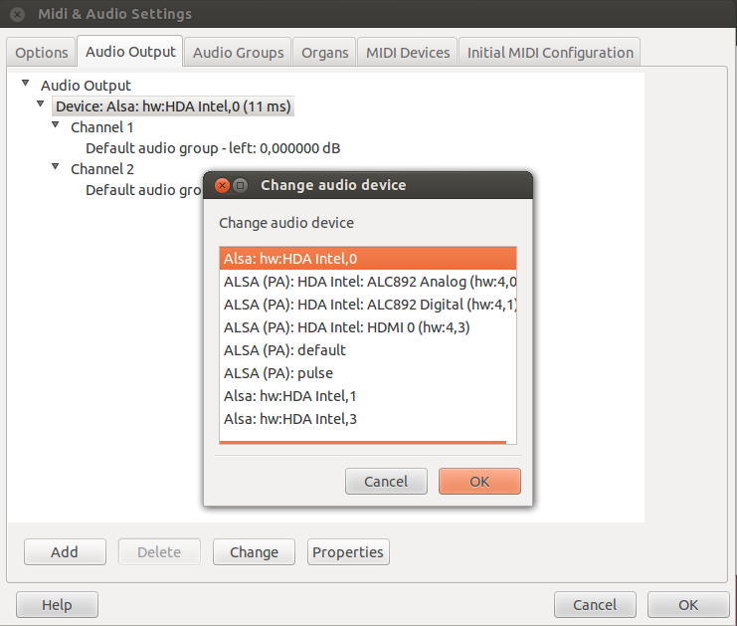Image resolution: width=737 pixels, height=626 pixels.
Task: Open the Organs tab
Action: [325, 52]
